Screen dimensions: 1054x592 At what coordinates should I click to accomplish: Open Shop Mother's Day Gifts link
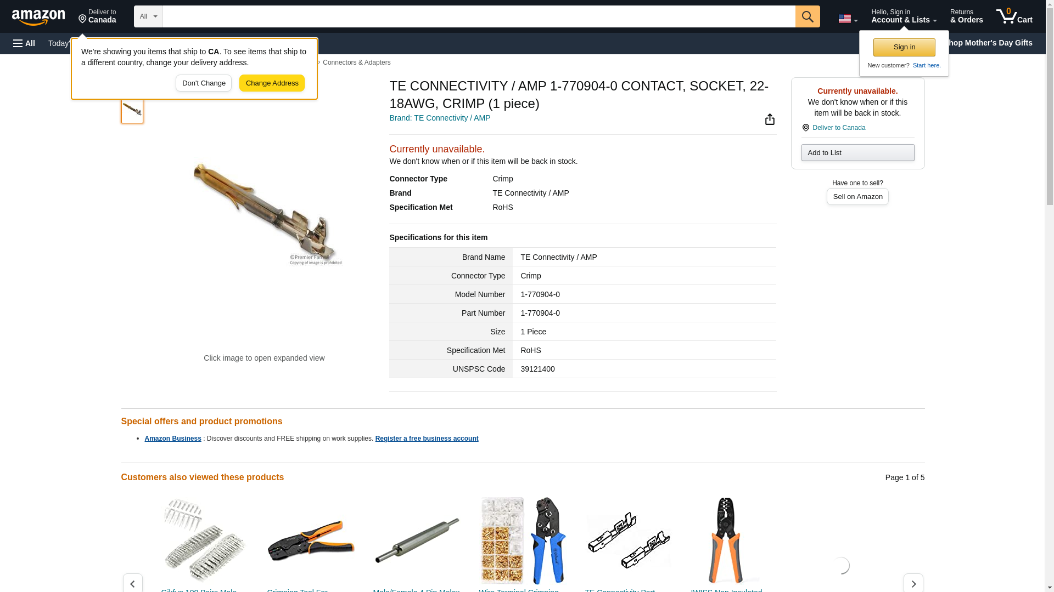click(x=993, y=43)
